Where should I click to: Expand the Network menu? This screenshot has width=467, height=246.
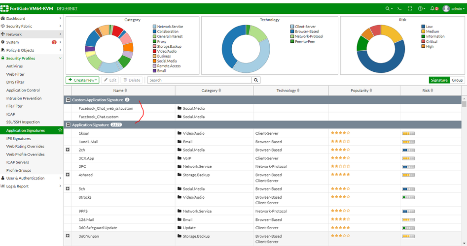pyautogui.click(x=31, y=34)
